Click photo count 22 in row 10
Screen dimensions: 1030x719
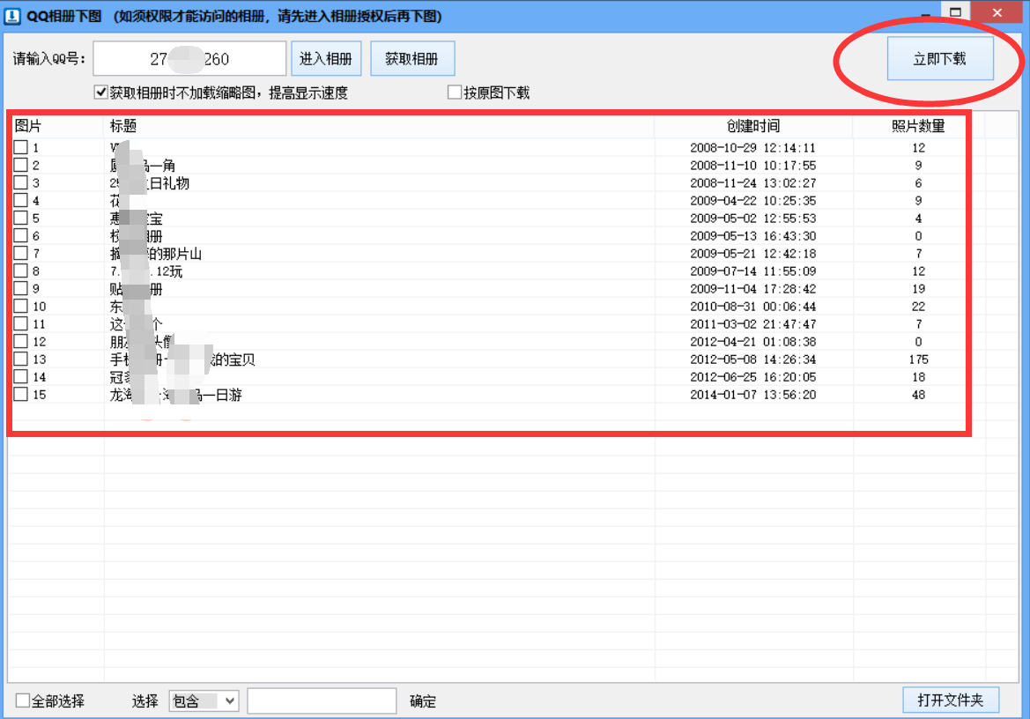pos(918,307)
